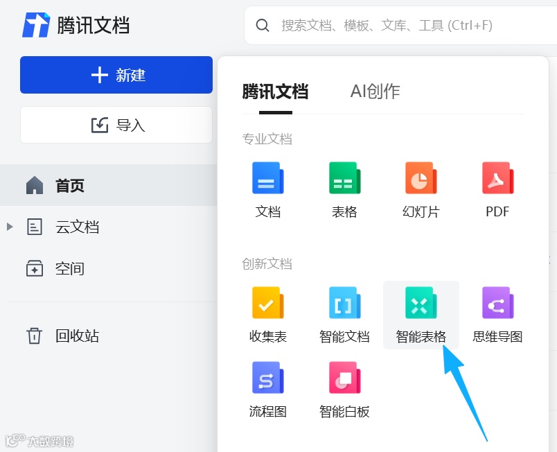Expand the 云文档 tree arrow
The width and height of the screenshot is (557, 452).
pyautogui.click(x=10, y=227)
